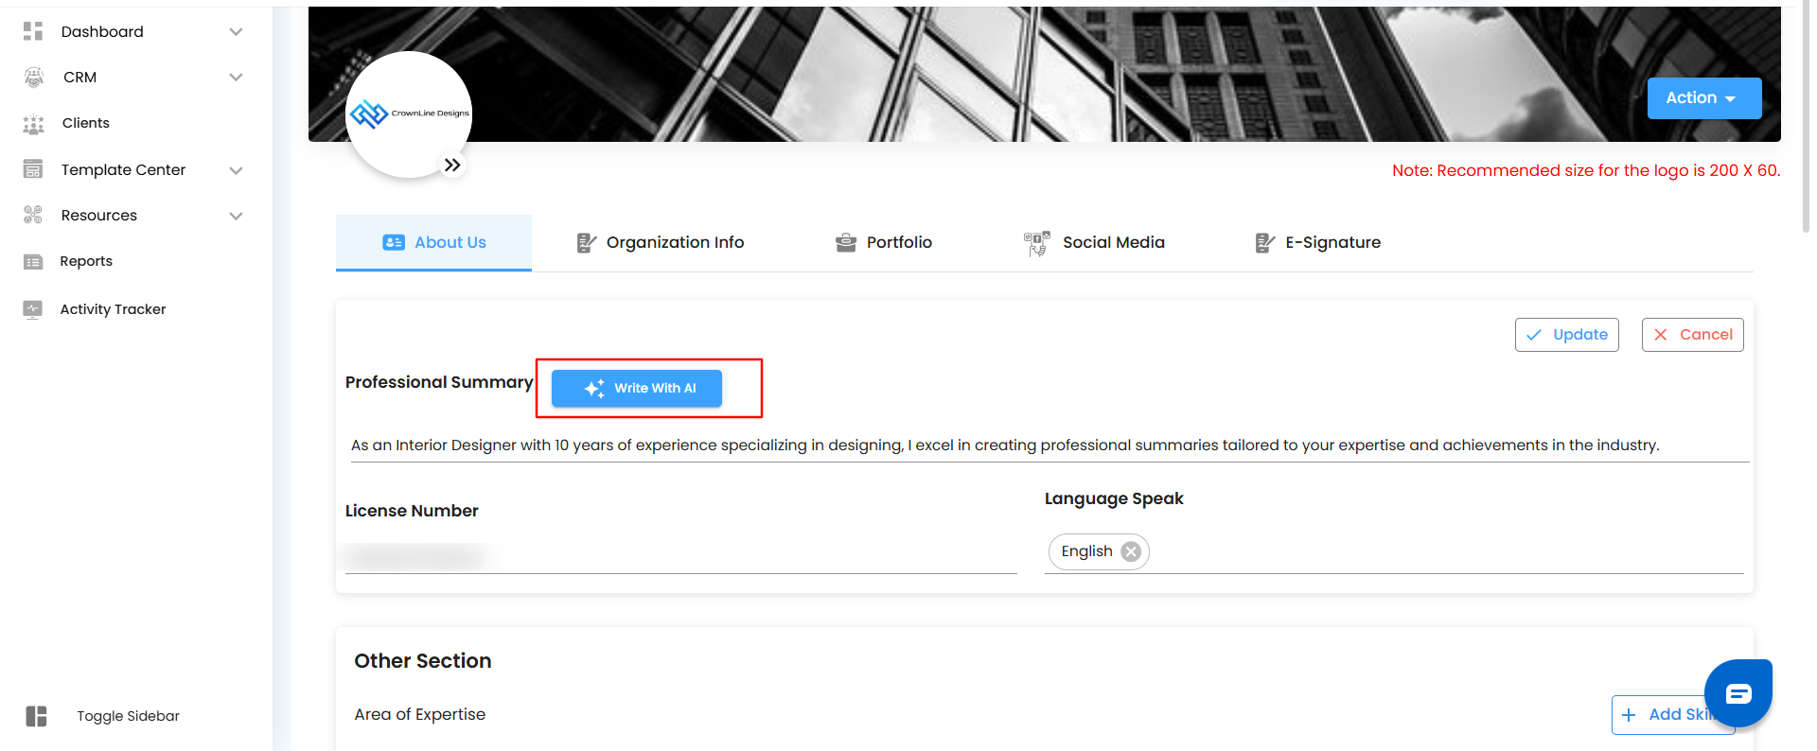Screen dimensions: 1817x751
Task: Expand the Template Center chevron
Action: pos(237,170)
